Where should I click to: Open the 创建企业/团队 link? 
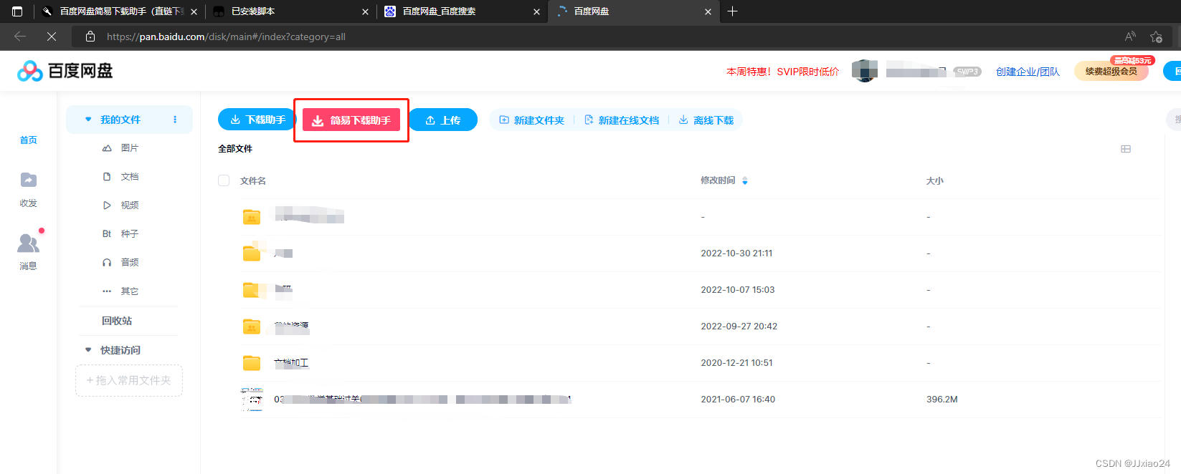coord(1028,72)
